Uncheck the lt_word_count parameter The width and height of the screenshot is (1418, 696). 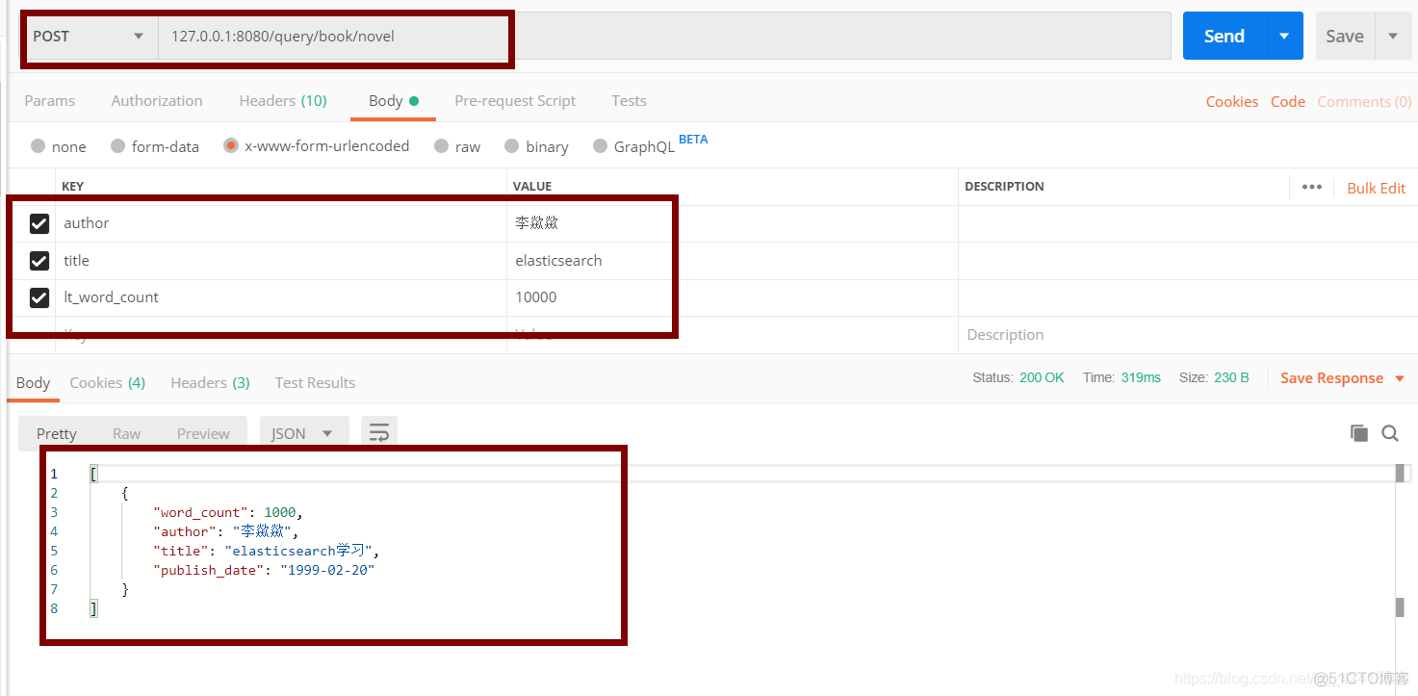(39, 297)
